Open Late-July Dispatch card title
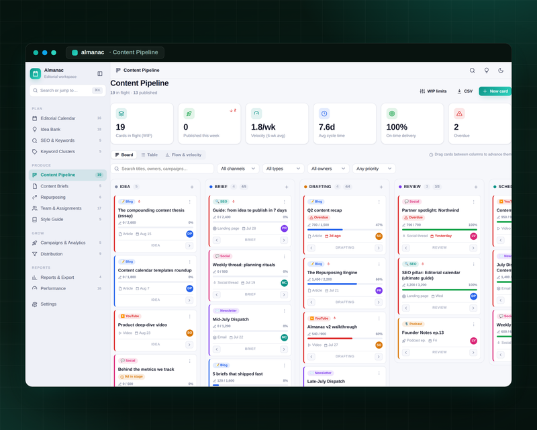This screenshot has width=537, height=430. (326, 382)
